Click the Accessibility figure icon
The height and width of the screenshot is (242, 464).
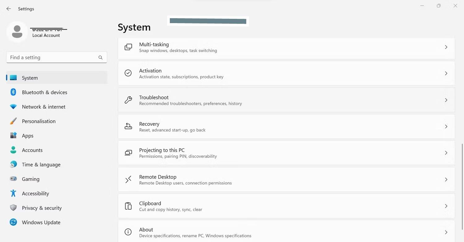(x=13, y=193)
